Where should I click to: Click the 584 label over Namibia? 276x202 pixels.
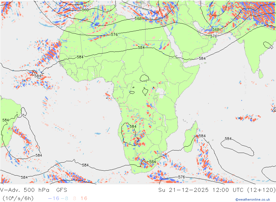pos(133,126)
